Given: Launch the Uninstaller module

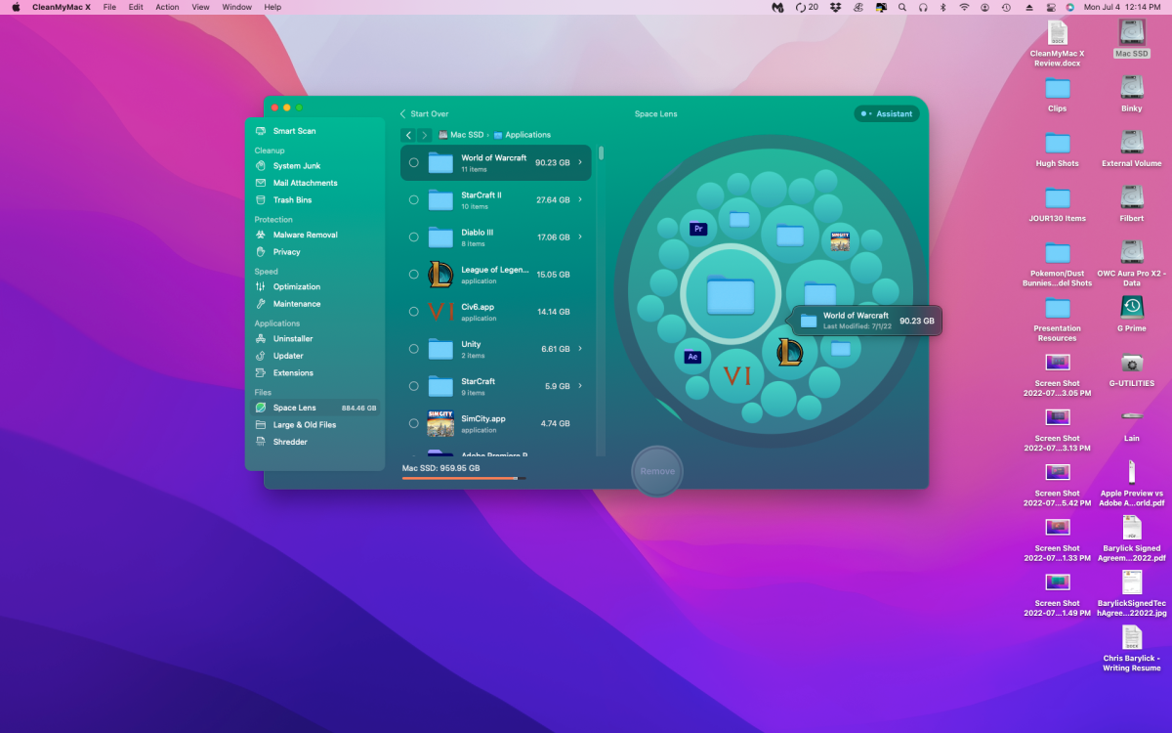Looking at the screenshot, I should [314, 338].
